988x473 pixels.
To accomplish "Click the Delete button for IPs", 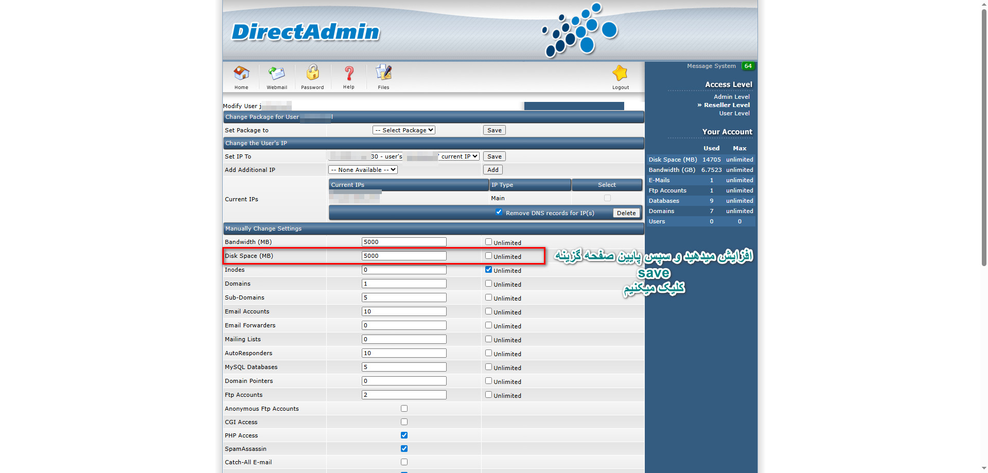I will (626, 213).
